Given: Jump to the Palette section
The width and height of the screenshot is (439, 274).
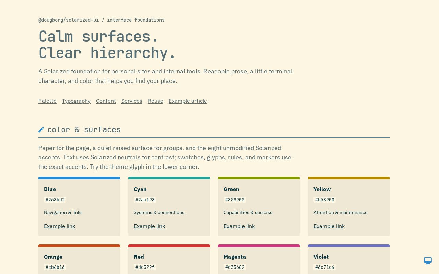Looking at the screenshot, I should (x=47, y=101).
